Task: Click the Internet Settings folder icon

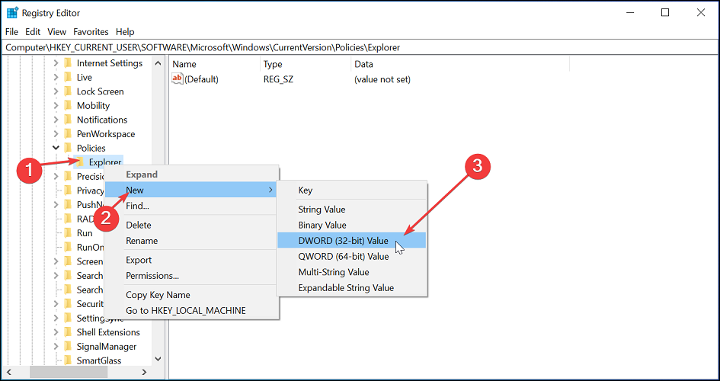Action: (x=68, y=63)
